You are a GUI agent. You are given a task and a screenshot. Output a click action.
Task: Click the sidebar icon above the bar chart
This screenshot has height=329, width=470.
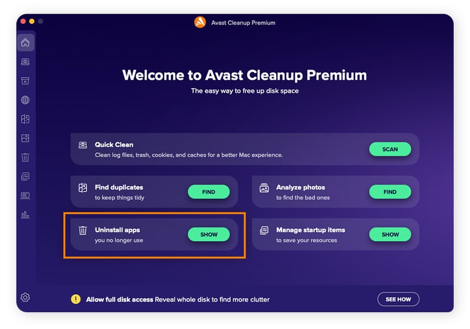click(25, 196)
